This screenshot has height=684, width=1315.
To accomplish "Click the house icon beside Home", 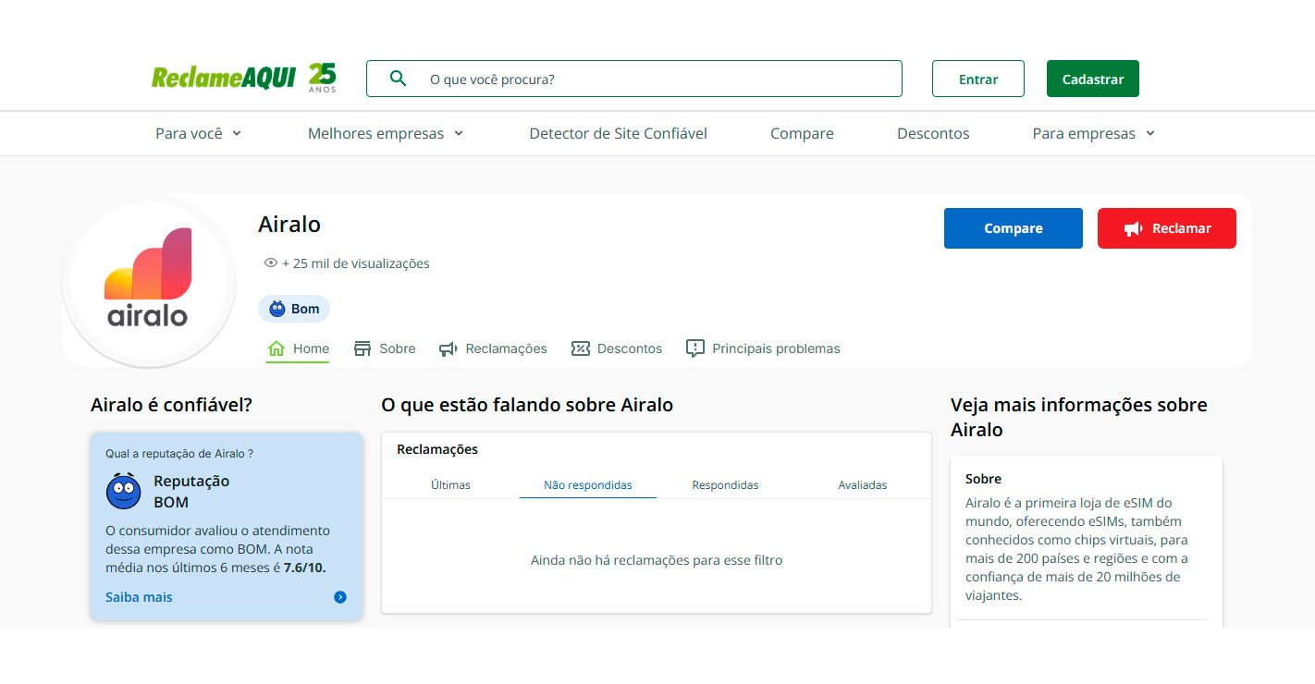I will click(276, 348).
